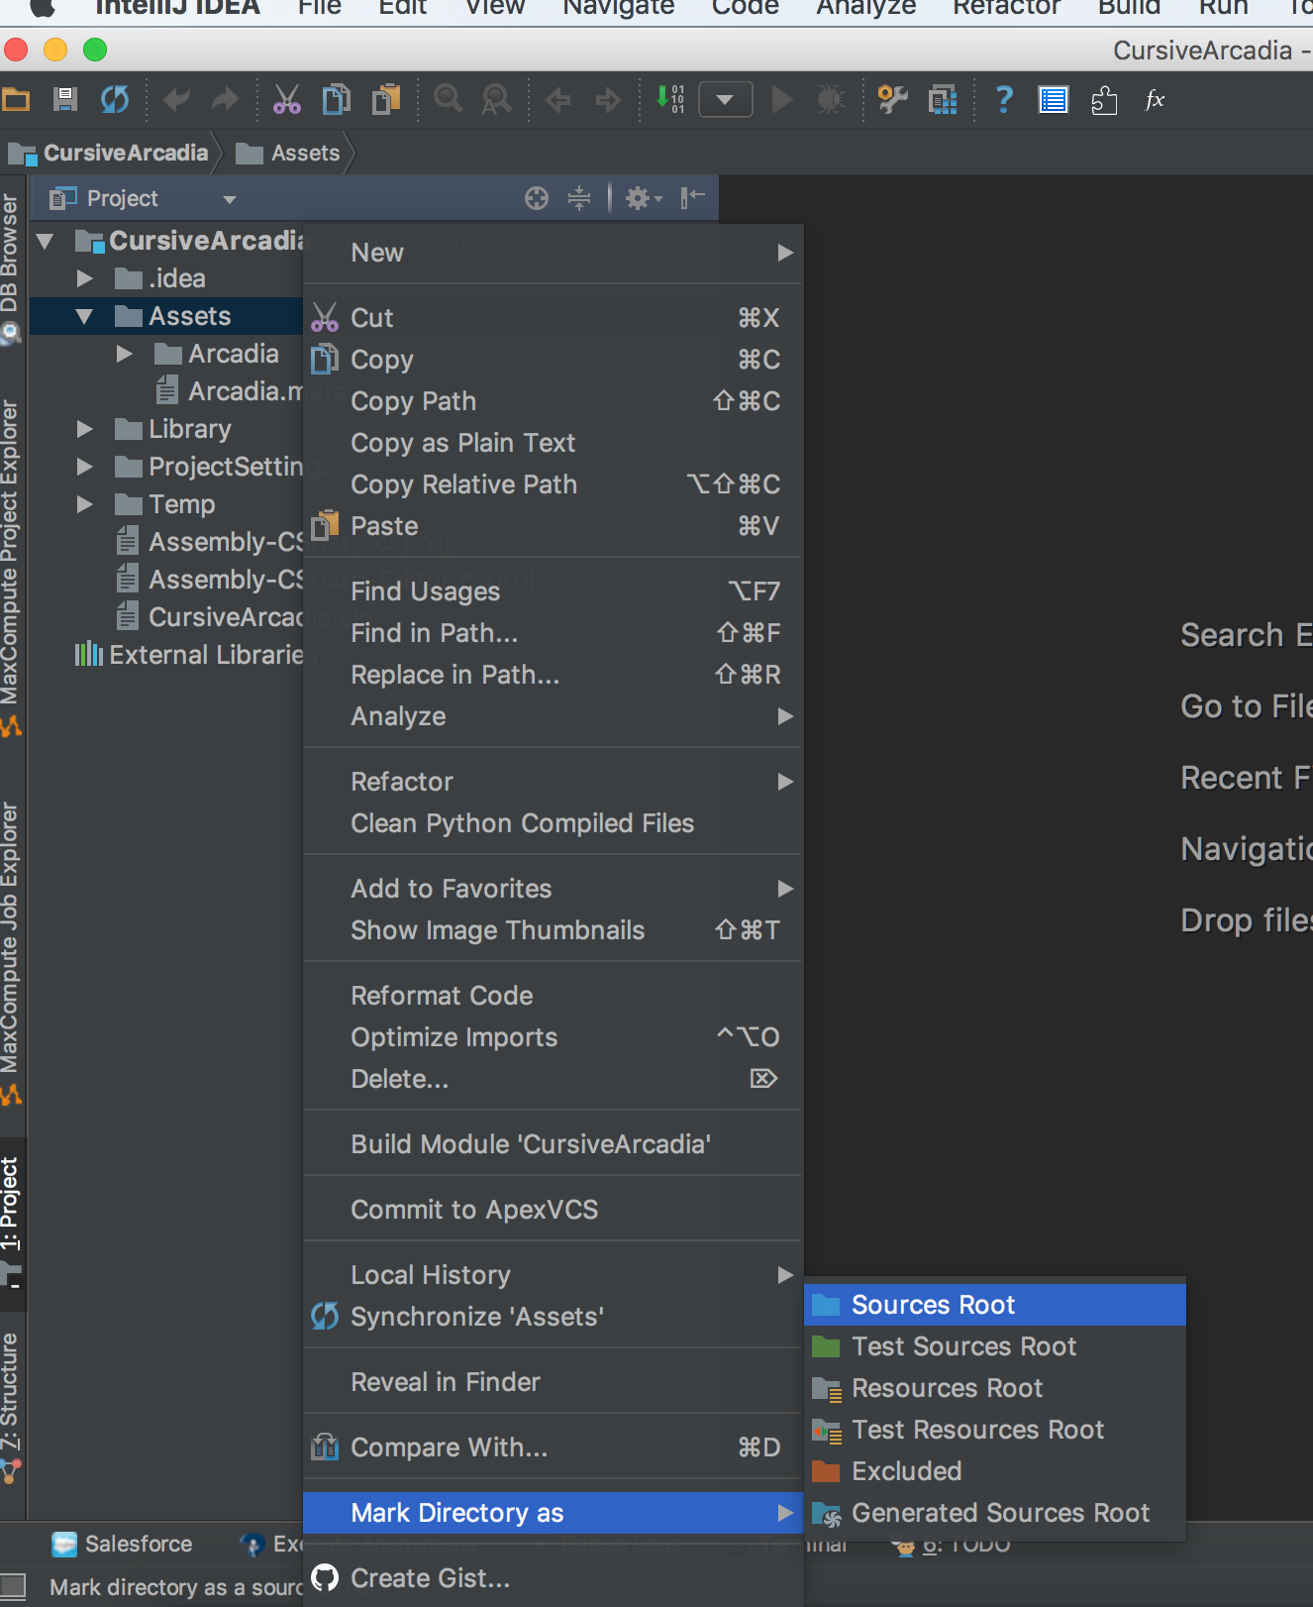
Task: Choose Compare With...
Action: click(x=553, y=1447)
